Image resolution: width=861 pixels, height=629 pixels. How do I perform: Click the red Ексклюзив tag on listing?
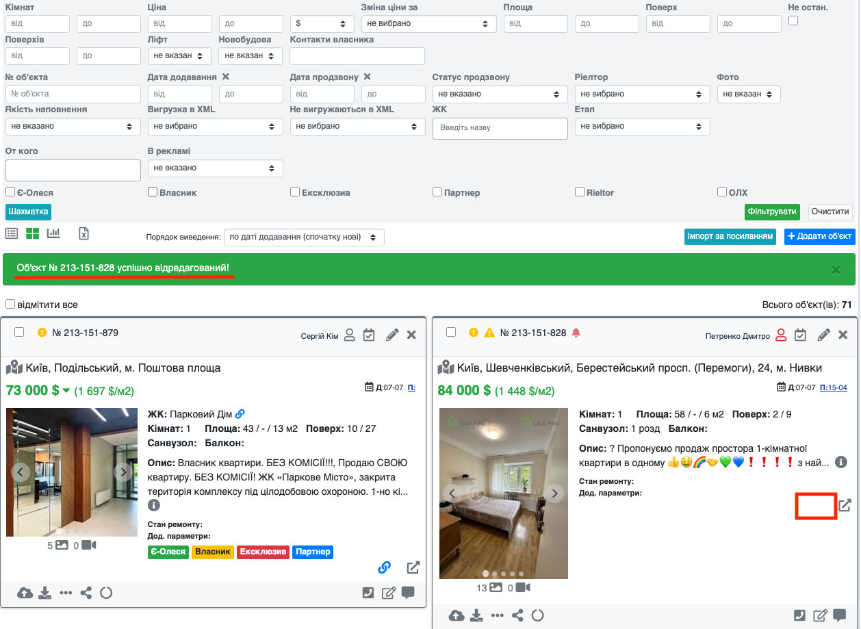coord(264,552)
